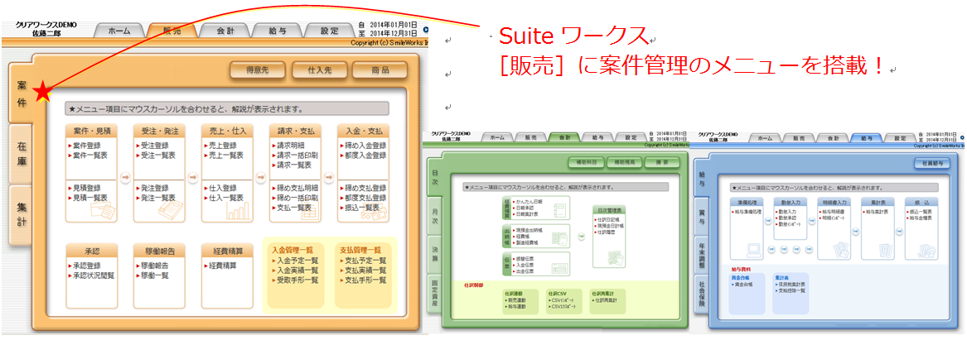Switch to the 在庫 side tab
Image resolution: width=967 pixels, height=340 pixels.
pos(22,153)
